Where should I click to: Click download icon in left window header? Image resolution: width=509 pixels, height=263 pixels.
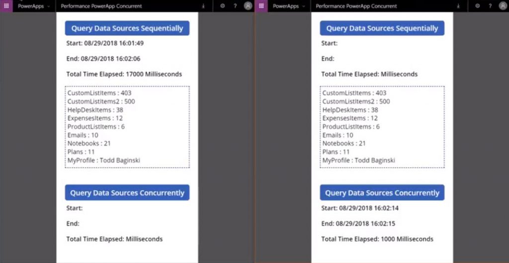click(x=203, y=6)
